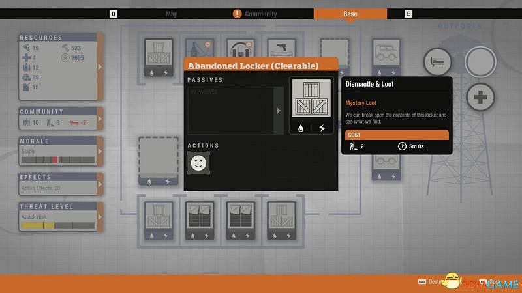This screenshot has height=293, width=522.
Task: Click the Morale status bar
Action: tap(57, 159)
